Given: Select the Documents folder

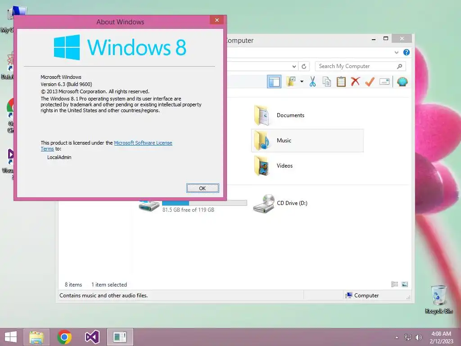Looking at the screenshot, I should (x=307, y=115).
